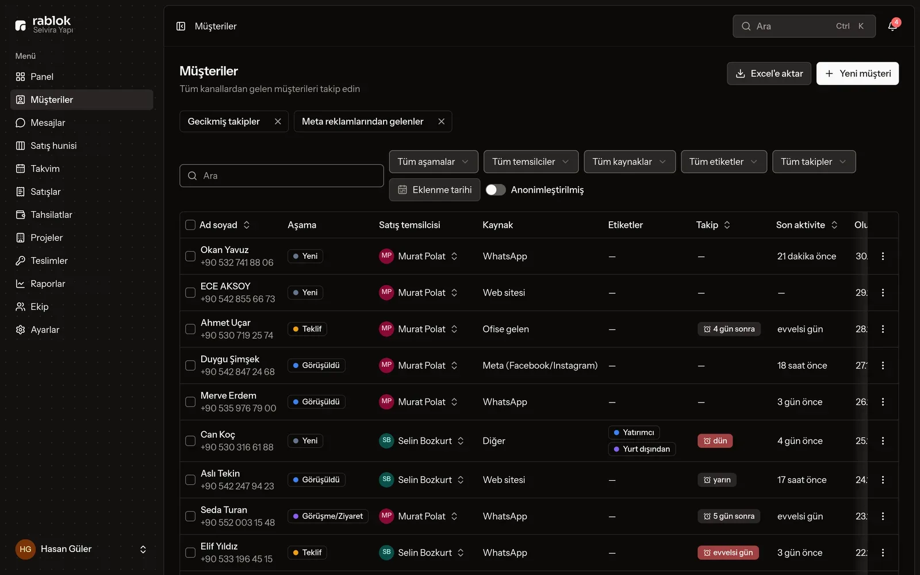Open Satış hunisi in the sidebar
Image resolution: width=920 pixels, height=575 pixels.
pos(82,145)
